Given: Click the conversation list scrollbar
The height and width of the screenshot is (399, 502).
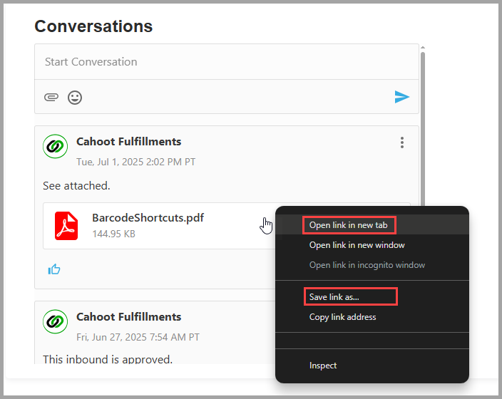Looking at the screenshot, I should (x=423, y=128).
